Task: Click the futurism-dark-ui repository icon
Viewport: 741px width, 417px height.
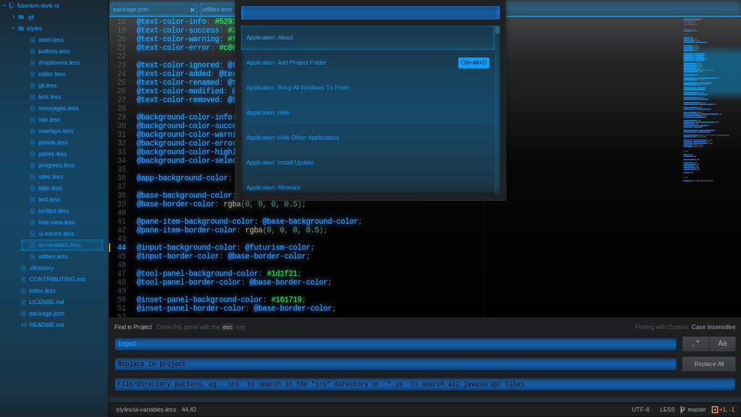Action: (11, 6)
